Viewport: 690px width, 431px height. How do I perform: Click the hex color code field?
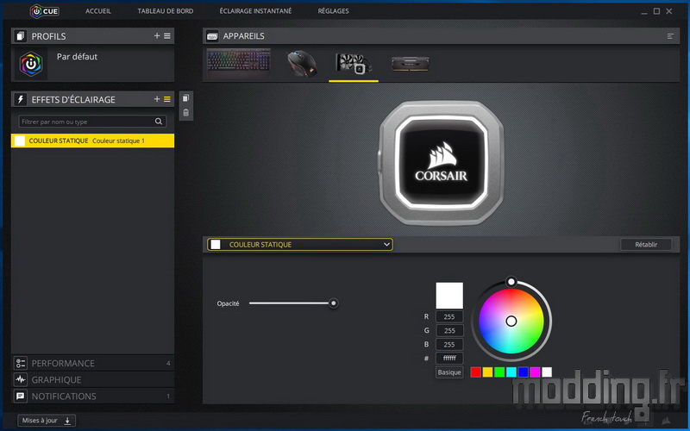(x=449, y=358)
